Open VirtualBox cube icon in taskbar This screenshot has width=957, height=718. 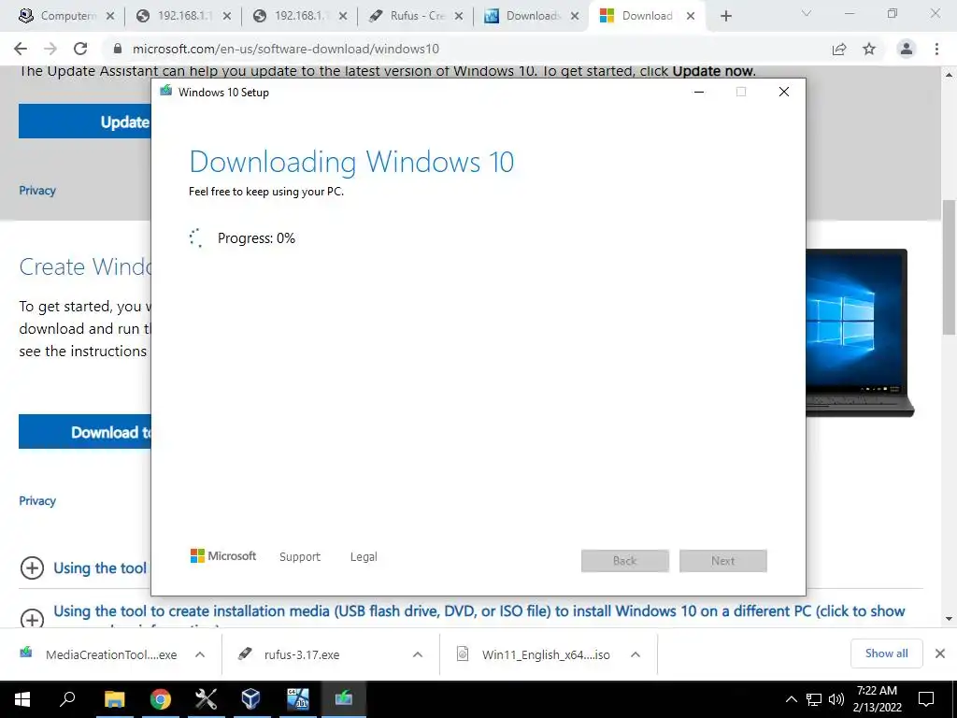[x=250, y=699]
